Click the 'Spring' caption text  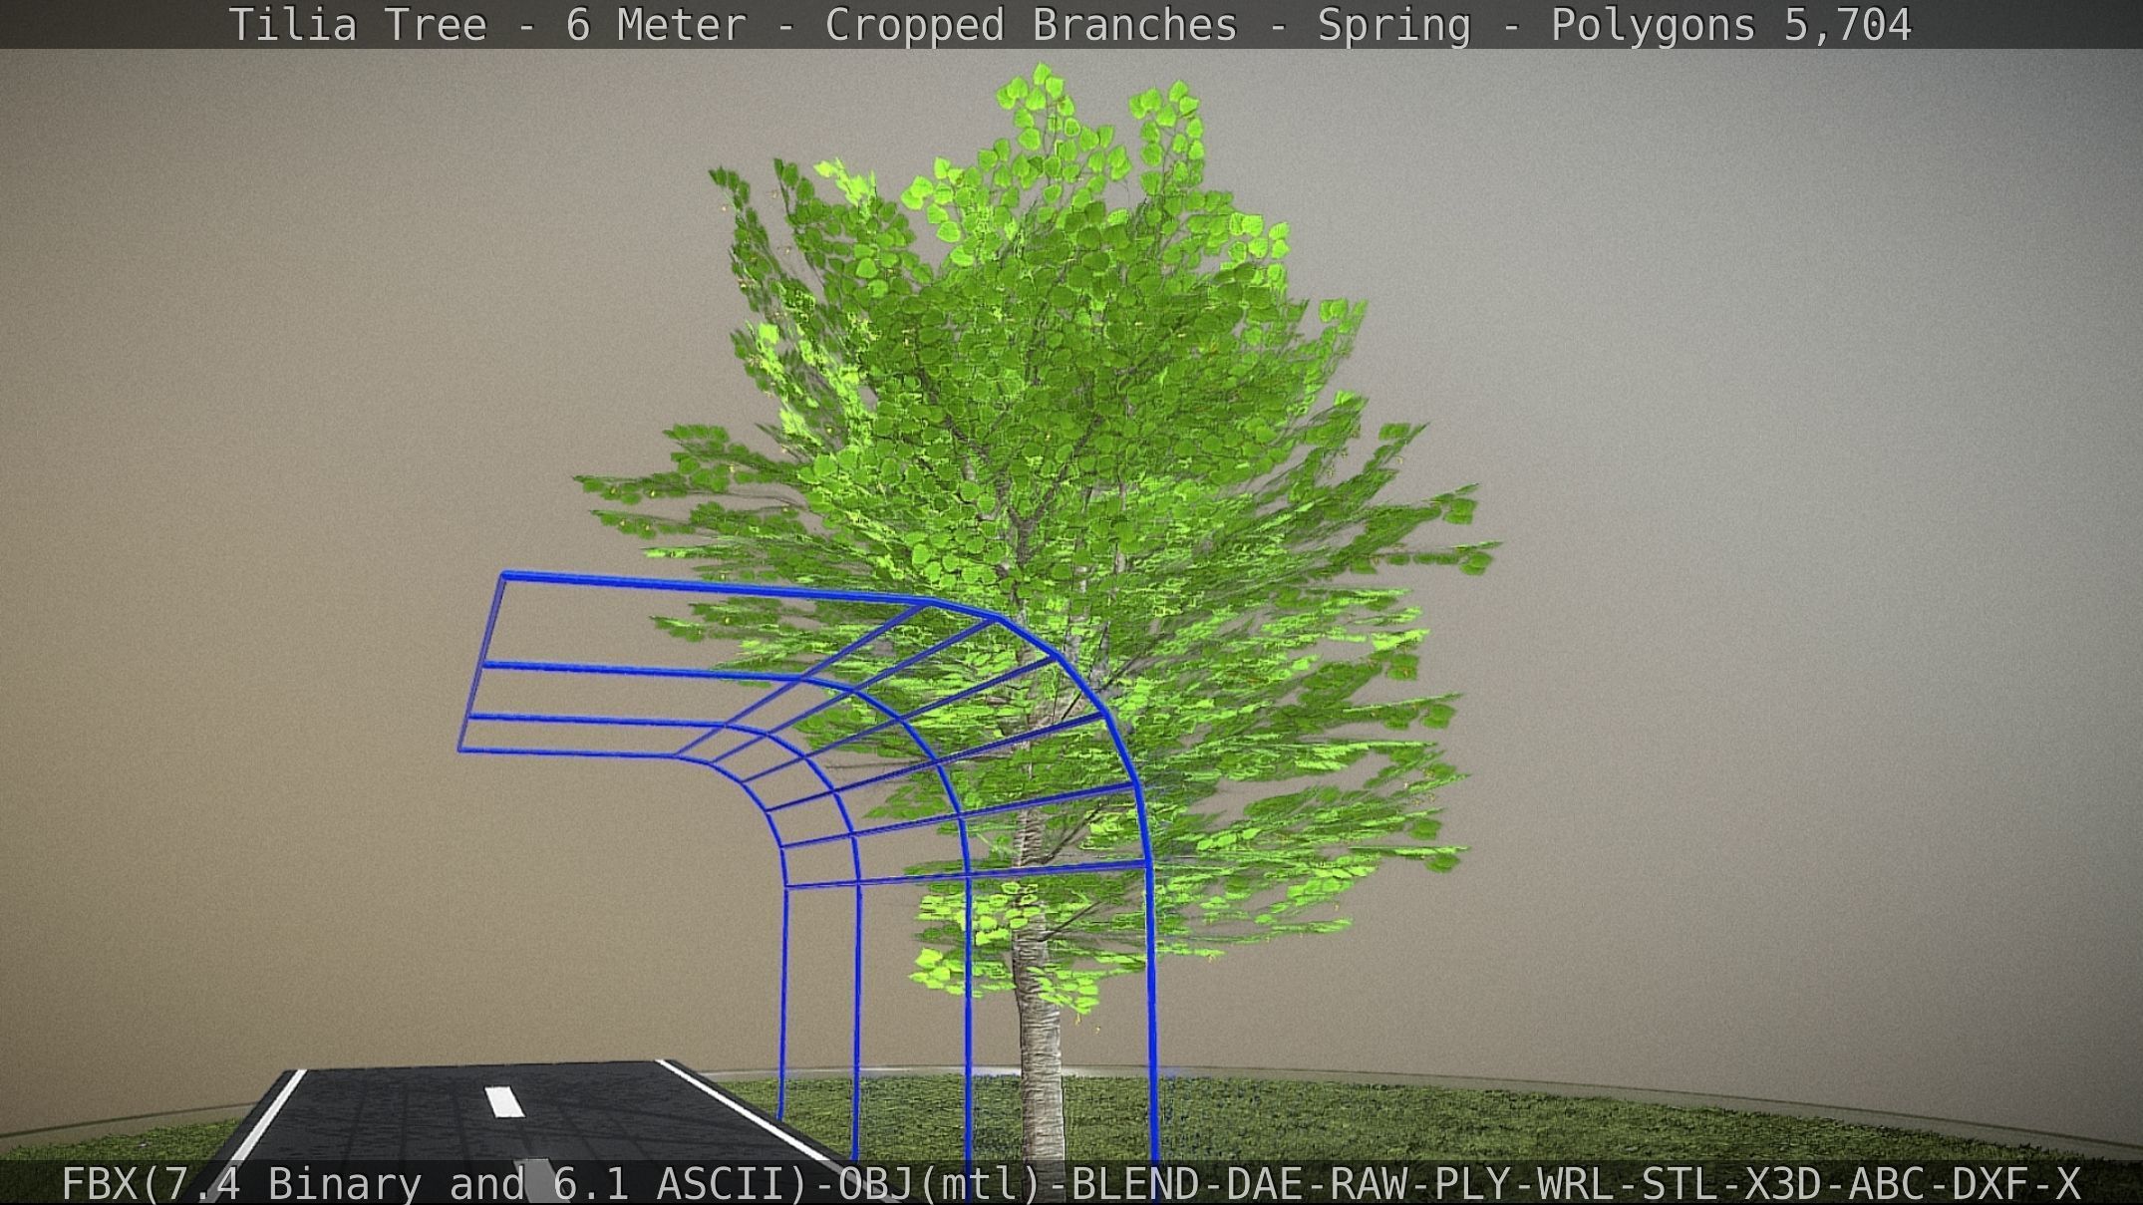click(x=1393, y=24)
